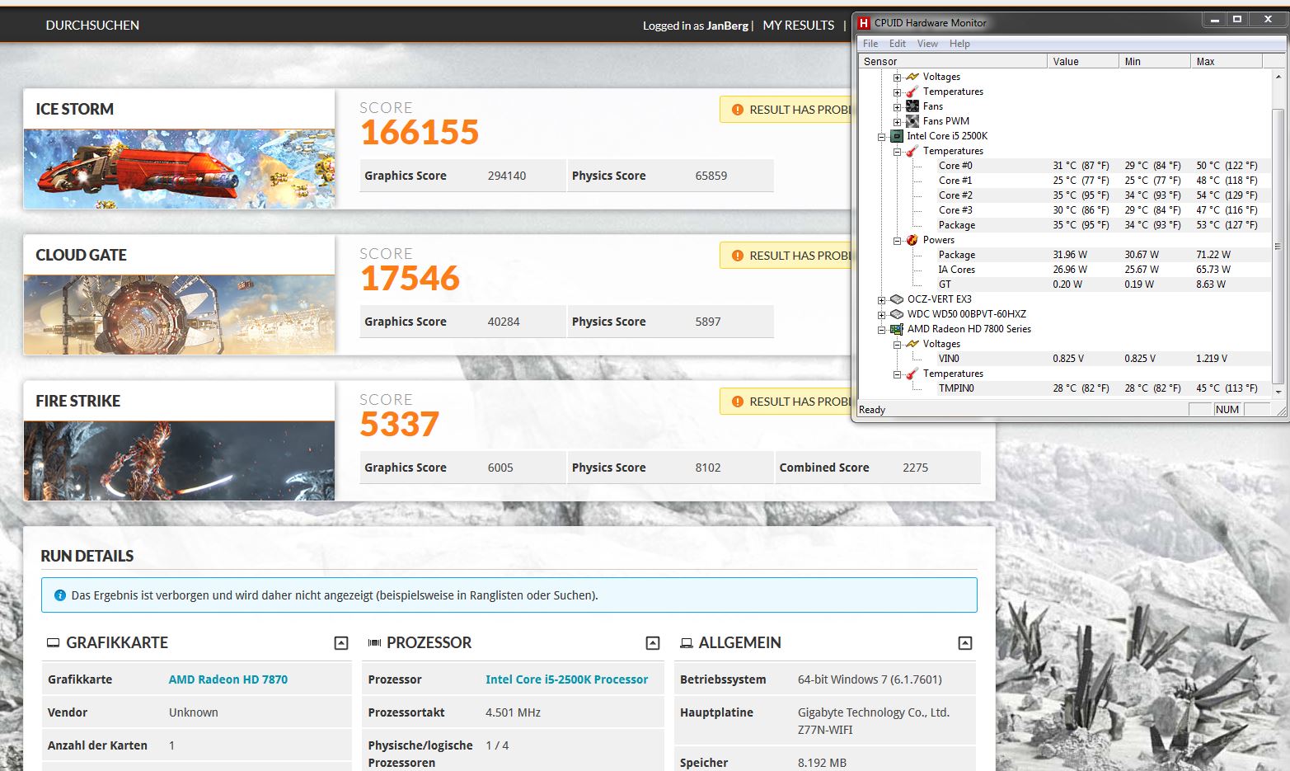
Task: Click the Intel Core i5 2500K chip icon
Action: [896, 136]
